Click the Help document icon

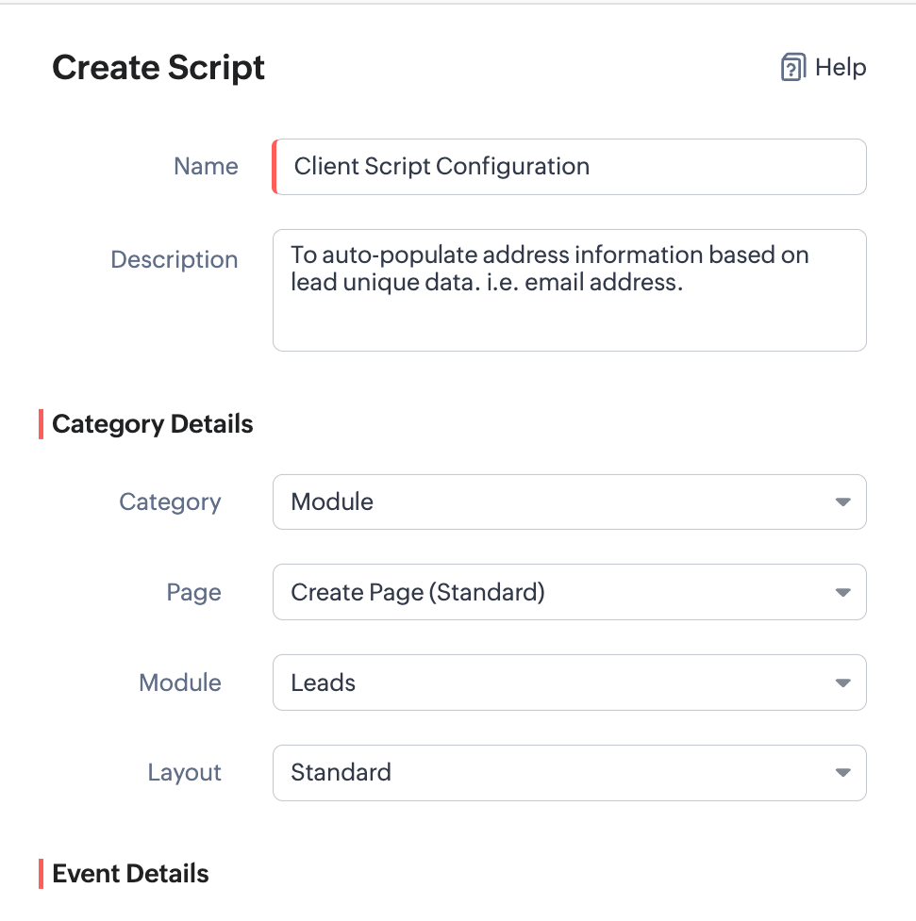point(792,68)
